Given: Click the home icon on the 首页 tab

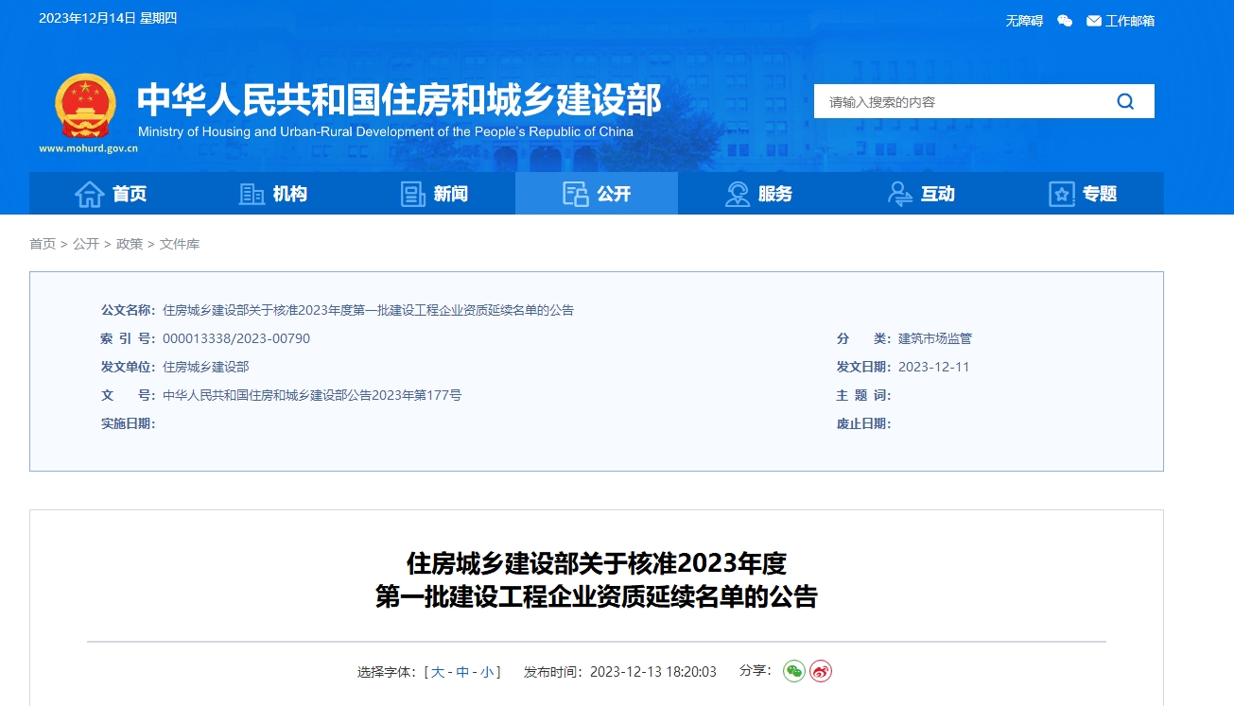Looking at the screenshot, I should pos(90,193).
